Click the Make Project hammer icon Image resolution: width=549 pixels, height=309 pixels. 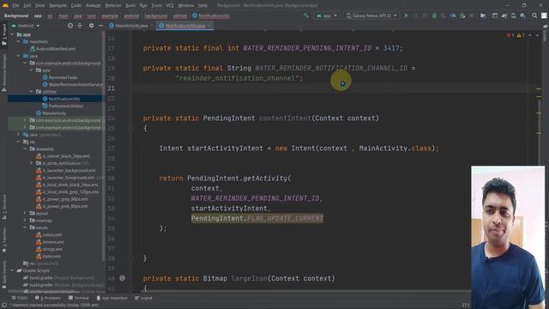click(x=306, y=15)
